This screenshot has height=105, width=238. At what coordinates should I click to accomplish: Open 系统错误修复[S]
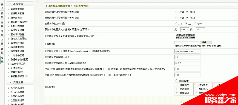click(x=19, y=76)
